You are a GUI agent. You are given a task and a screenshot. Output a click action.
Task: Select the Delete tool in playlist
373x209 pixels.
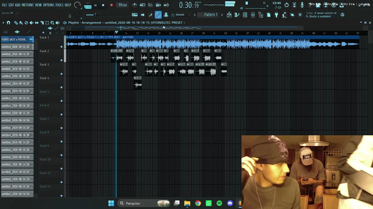click(26, 23)
